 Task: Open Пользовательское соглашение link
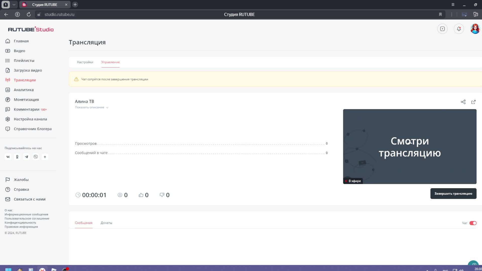[27, 219]
